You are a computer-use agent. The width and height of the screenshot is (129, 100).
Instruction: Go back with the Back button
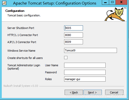pos(74,92)
